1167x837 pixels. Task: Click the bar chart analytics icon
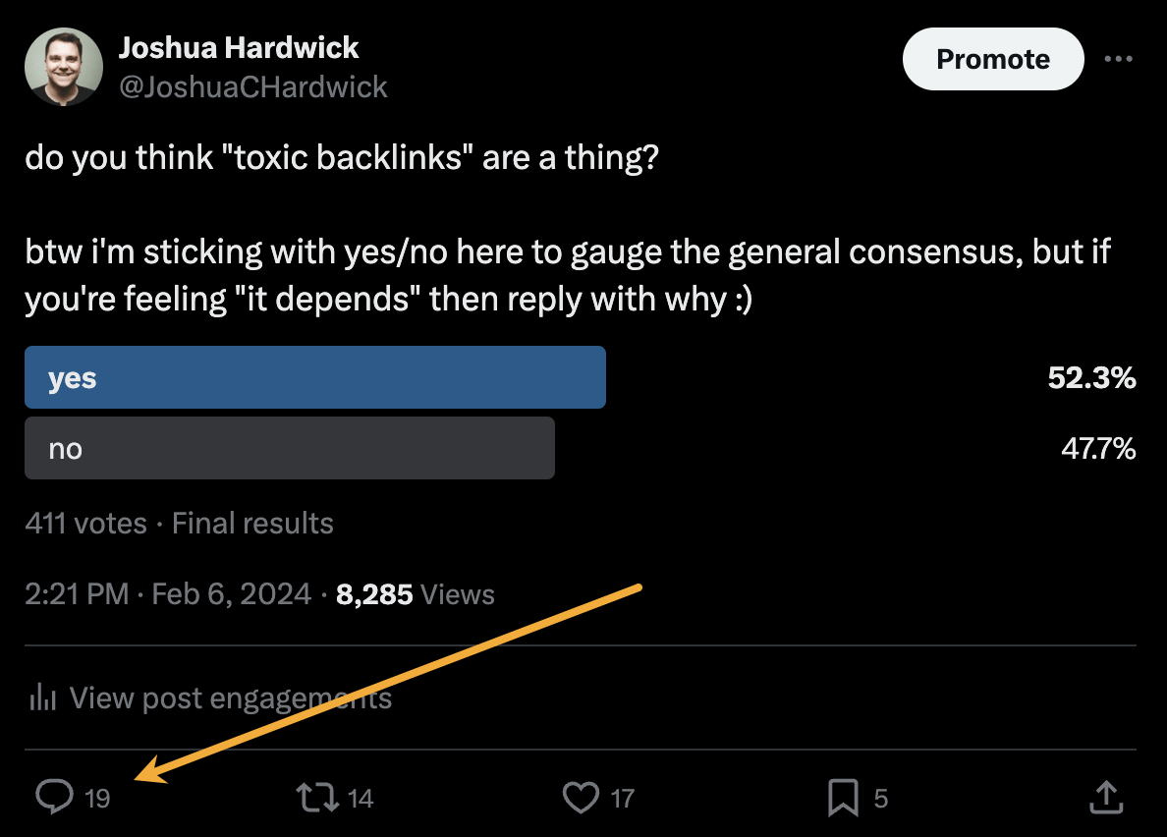pyautogui.click(x=42, y=698)
